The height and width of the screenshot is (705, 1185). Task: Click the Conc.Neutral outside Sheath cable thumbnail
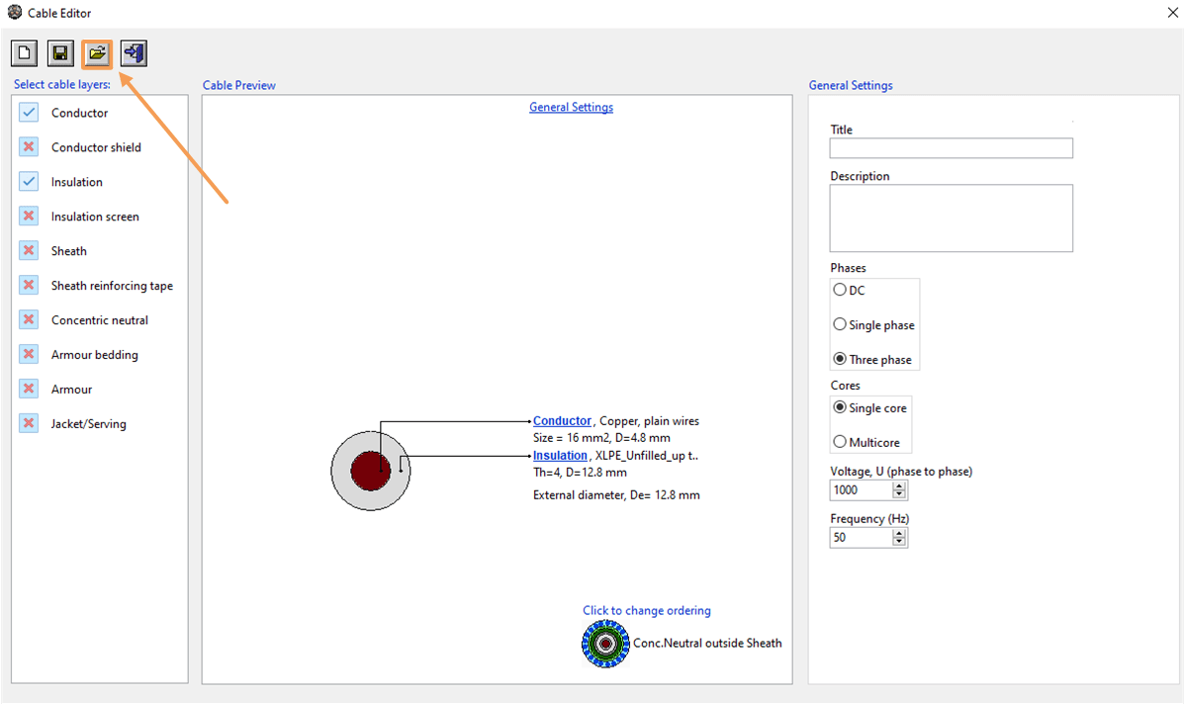(605, 644)
